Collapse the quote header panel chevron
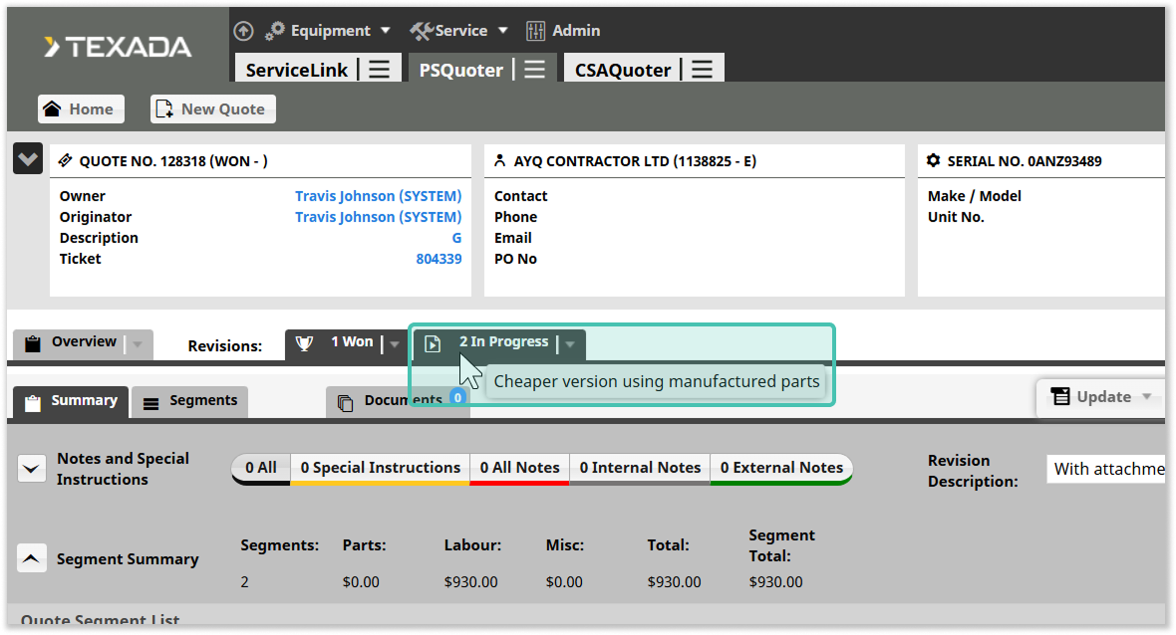Viewport: 1176px width, 635px height. pos(28,159)
